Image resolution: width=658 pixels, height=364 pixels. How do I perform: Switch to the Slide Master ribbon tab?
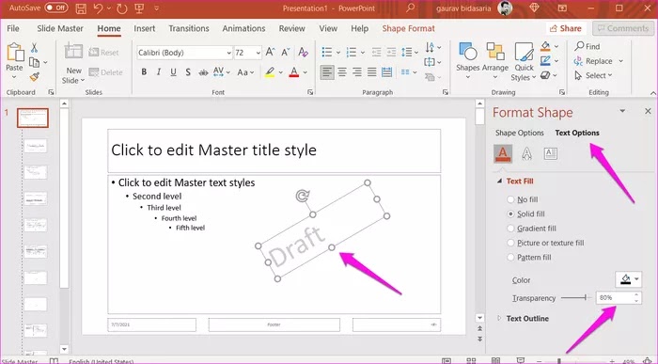[60, 28]
